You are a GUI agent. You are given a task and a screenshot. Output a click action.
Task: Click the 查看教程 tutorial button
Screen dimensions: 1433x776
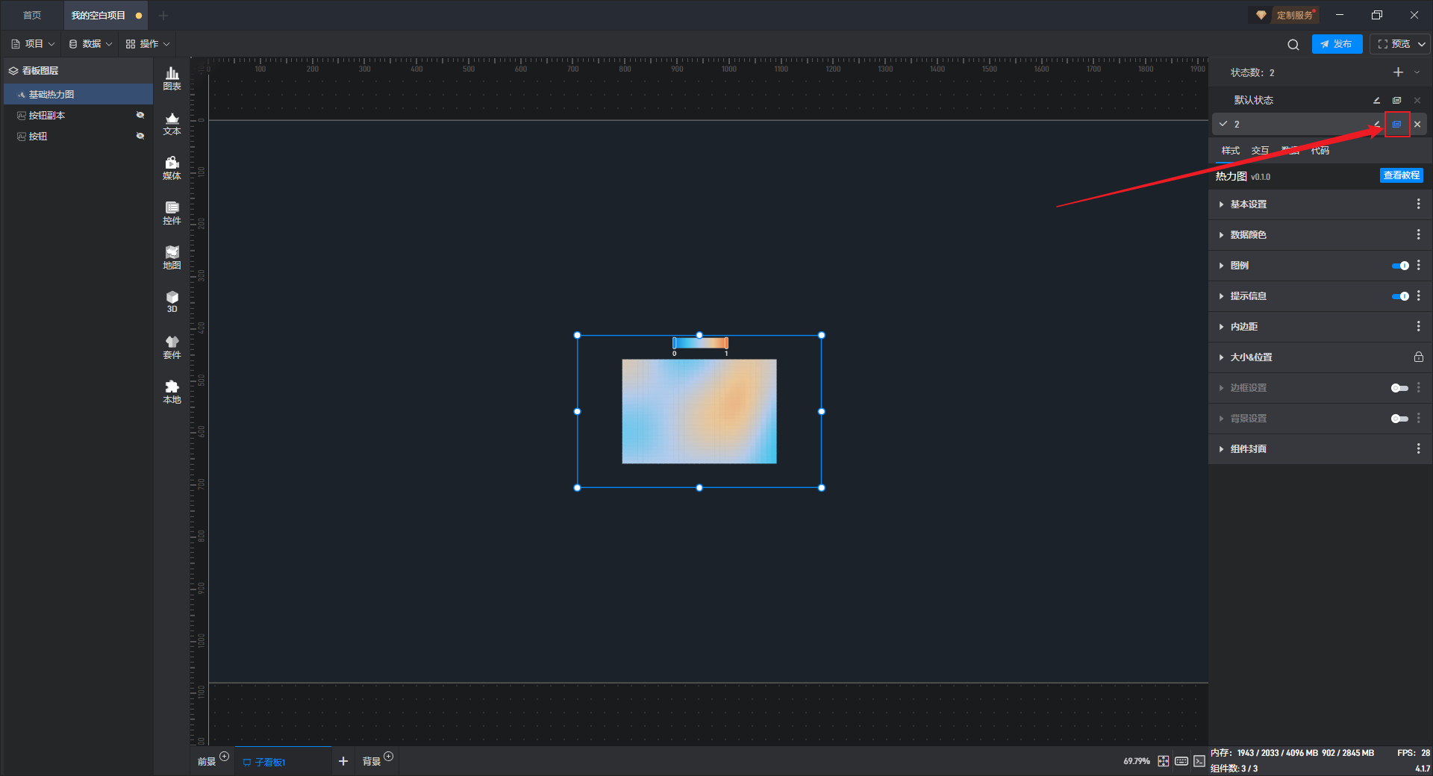tap(1401, 175)
